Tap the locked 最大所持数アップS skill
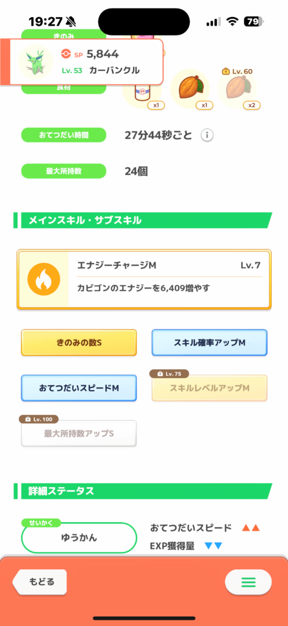This screenshot has height=626, width=288. pyautogui.click(x=79, y=433)
